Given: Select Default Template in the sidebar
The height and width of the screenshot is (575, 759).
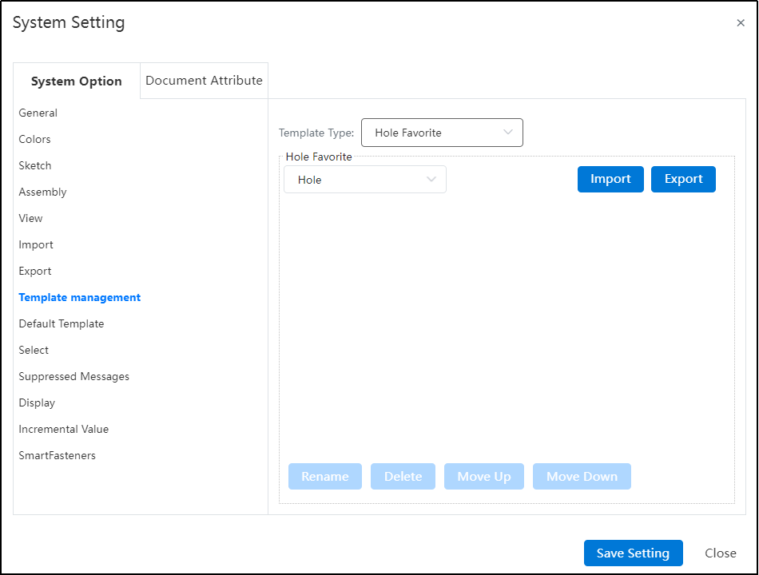Looking at the screenshot, I should click(x=61, y=323).
